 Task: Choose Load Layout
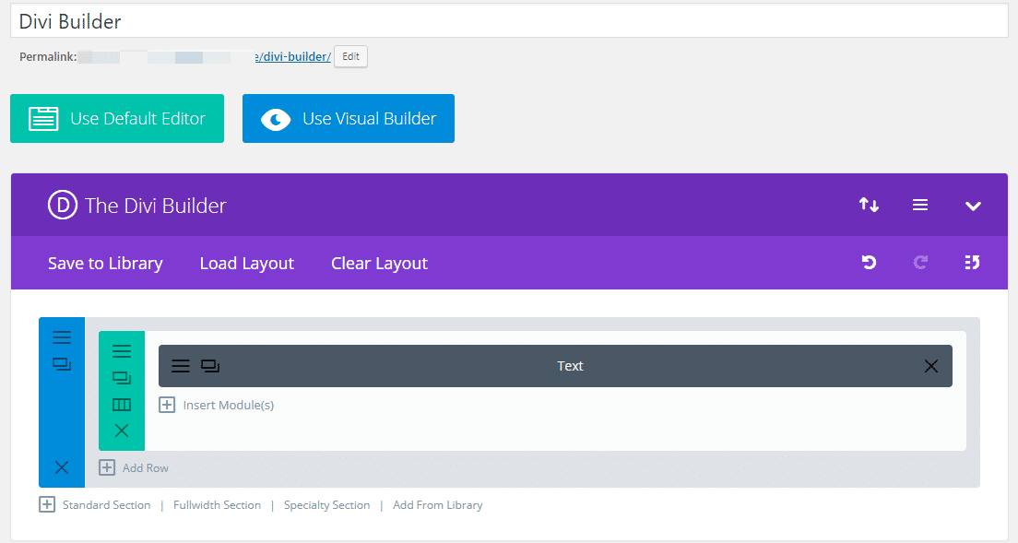(x=247, y=264)
